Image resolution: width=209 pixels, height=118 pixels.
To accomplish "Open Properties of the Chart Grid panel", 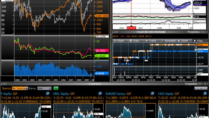I will click(191, 84).
